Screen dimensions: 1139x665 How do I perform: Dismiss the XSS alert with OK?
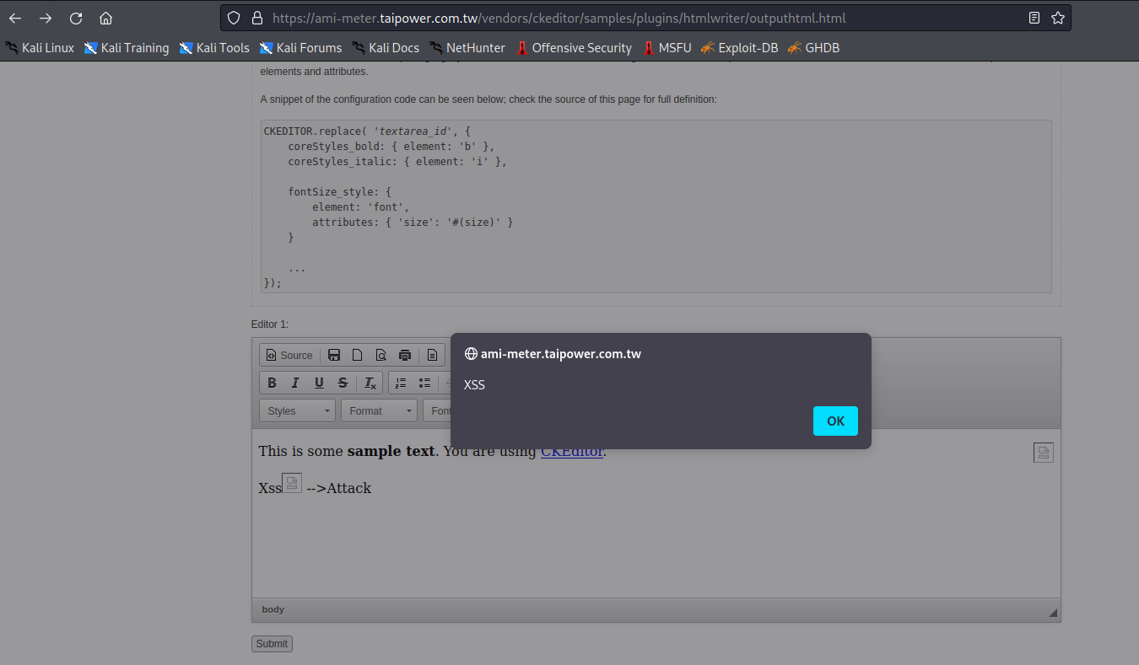pyautogui.click(x=835, y=421)
